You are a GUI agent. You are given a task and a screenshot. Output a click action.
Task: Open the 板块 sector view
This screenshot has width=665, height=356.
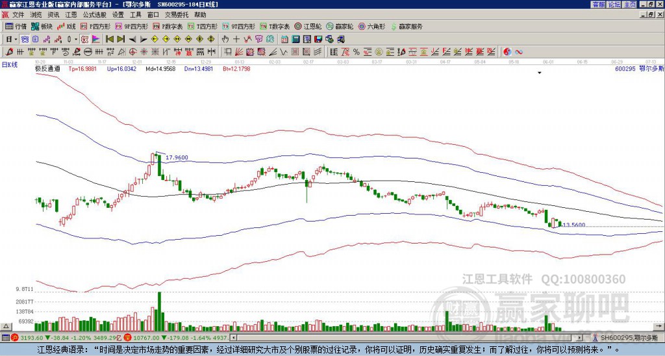tap(42, 27)
